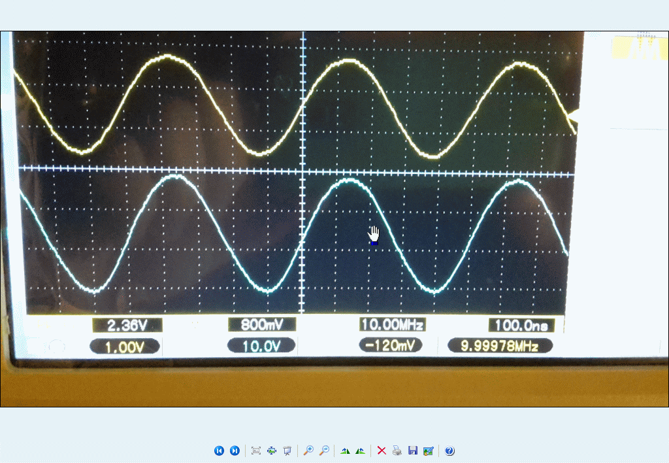
Task: Click the 2.36V reading on the scope
Action: (x=127, y=325)
